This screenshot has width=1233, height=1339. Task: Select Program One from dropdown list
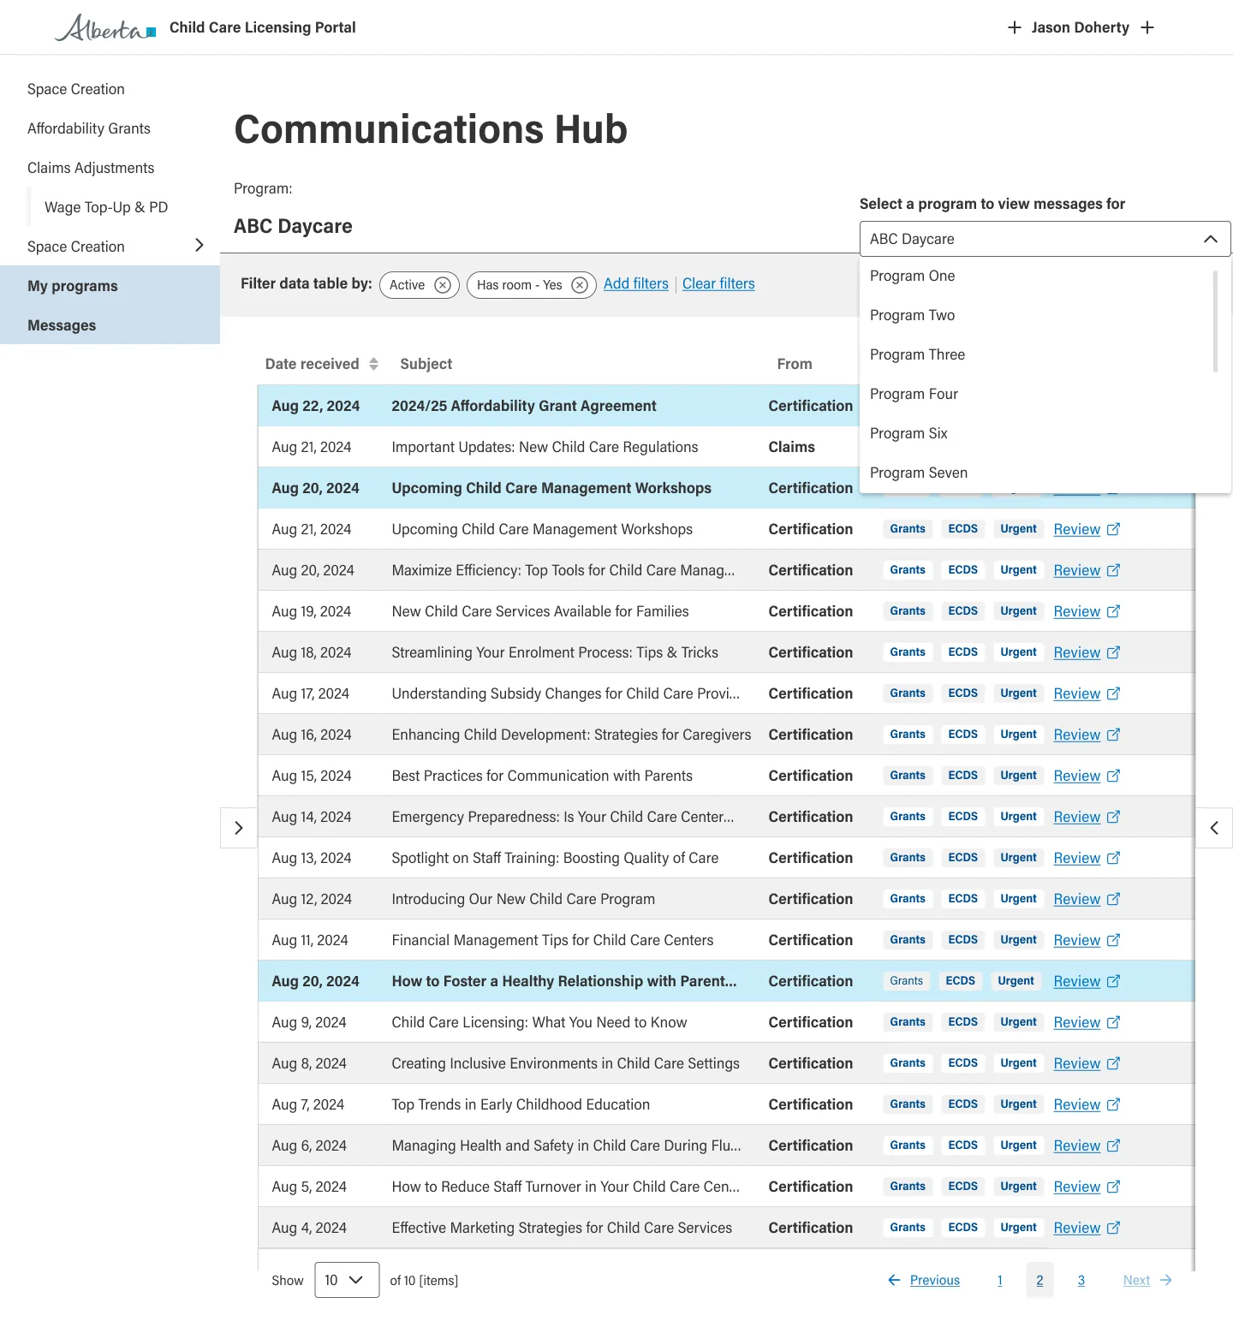(x=912, y=276)
